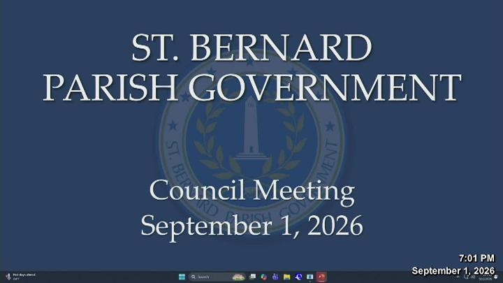
Task: Click the '7:01 PM' overlay timestamp
Action: 476,259
